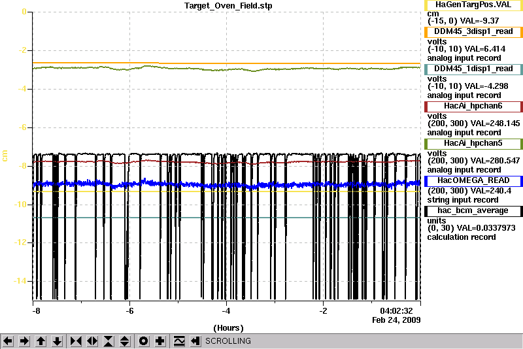Screen dimensions: 523x349
Task: Click the VAL=-4.298 readout text
Action: point(486,86)
